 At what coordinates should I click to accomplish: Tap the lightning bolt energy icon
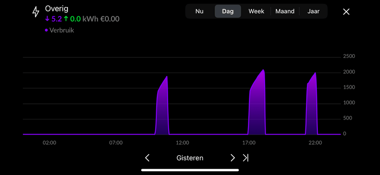click(36, 12)
